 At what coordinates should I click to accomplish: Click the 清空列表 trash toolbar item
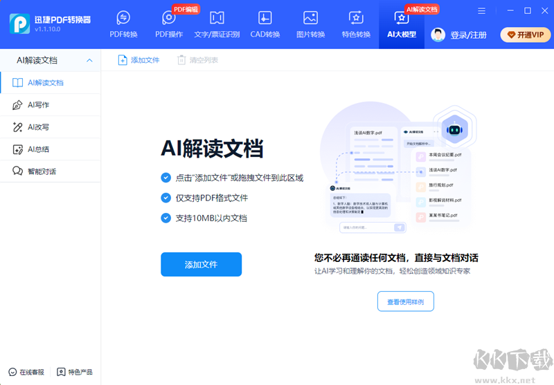[197, 60]
